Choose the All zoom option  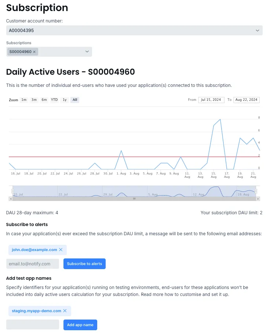[x=75, y=100]
